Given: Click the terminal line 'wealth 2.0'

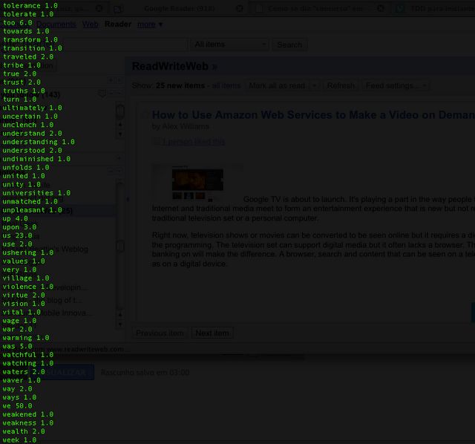Looking at the screenshot, I should [24, 431].
